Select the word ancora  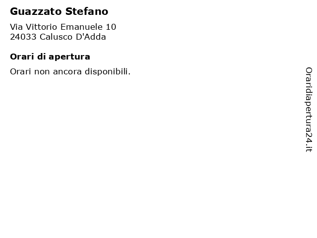[x=67, y=72]
